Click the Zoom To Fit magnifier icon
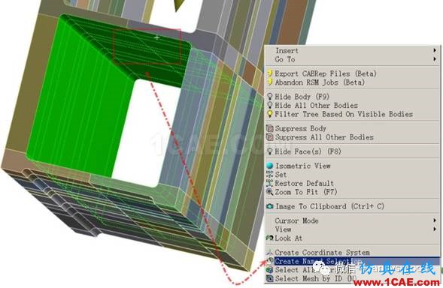 [270, 192]
